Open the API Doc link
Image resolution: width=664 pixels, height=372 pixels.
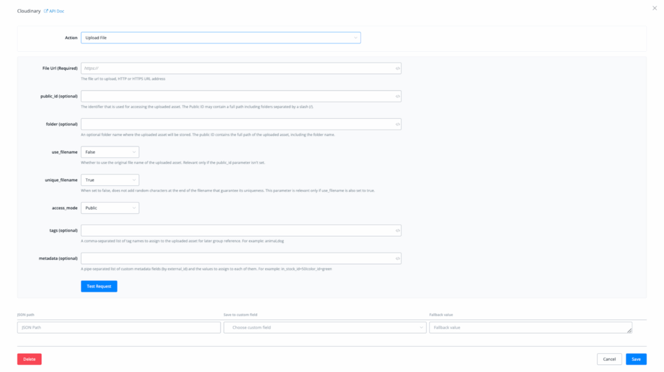point(57,11)
